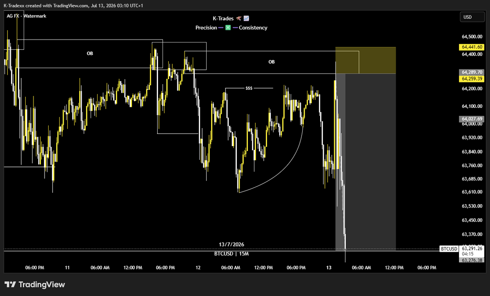Click the $$$ liquidity marker label
The width and height of the screenshot is (490, 296).
pos(249,88)
